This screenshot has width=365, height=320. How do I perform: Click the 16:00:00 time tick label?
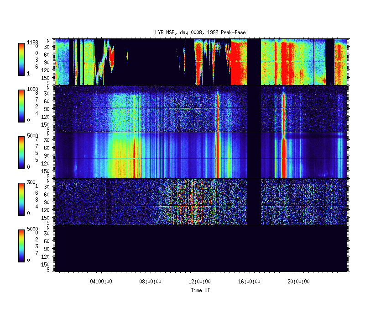pyautogui.click(x=250, y=282)
